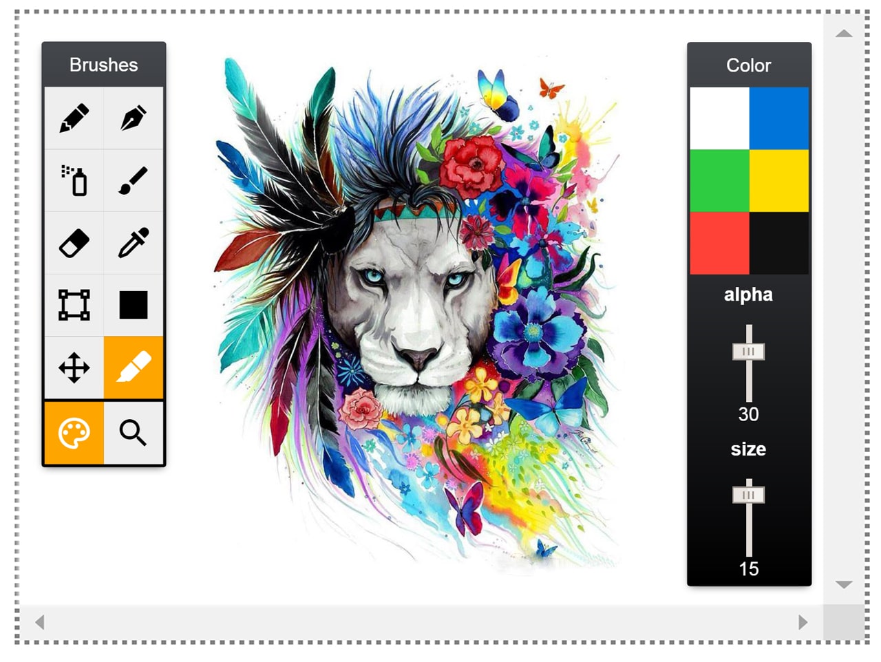Viewport: 881px width, 662px height.
Task: Select the Move arrows tool
Action: click(x=74, y=367)
